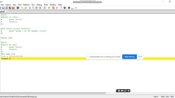Open the Perl menu

tap(20, 5)
